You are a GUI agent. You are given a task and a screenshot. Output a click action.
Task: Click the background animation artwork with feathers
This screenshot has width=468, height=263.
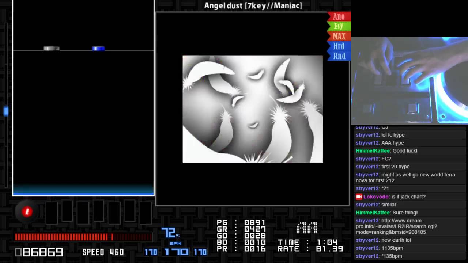click(x=253, y=109)
